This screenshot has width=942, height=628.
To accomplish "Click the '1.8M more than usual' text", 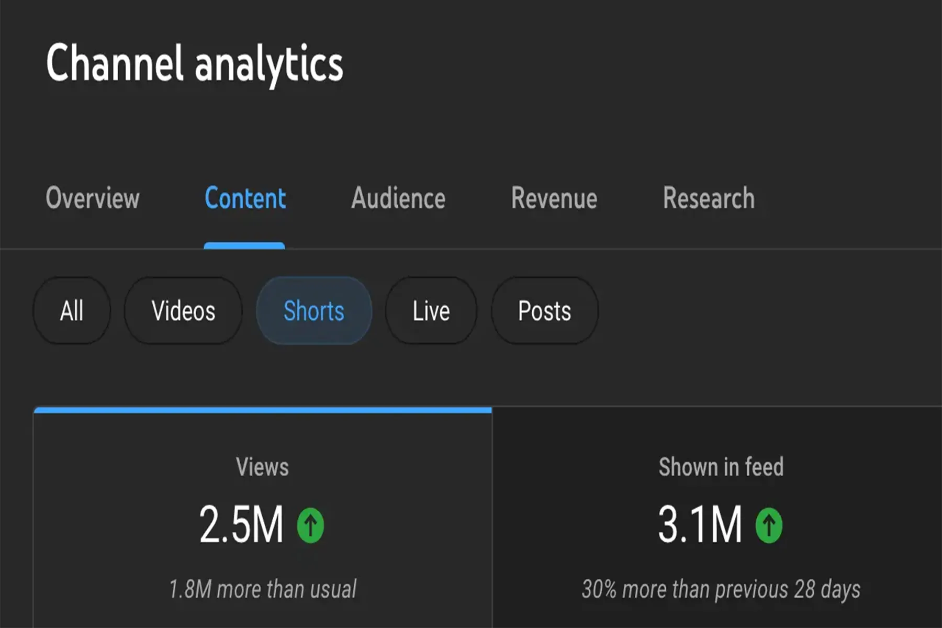I will point(262,589).
